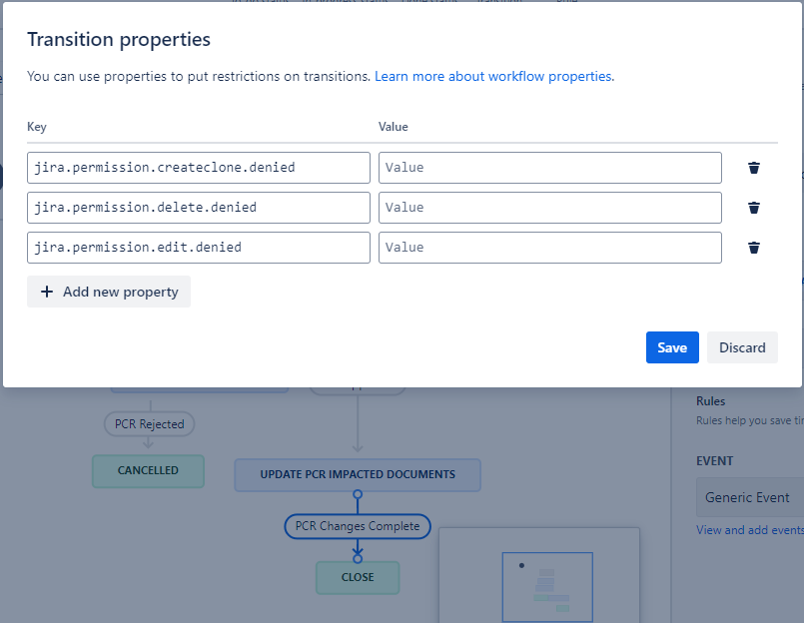Delete the jira.permission.createclone.denied property row
This screenshot has height=623, width=804.
coord(753,168)
